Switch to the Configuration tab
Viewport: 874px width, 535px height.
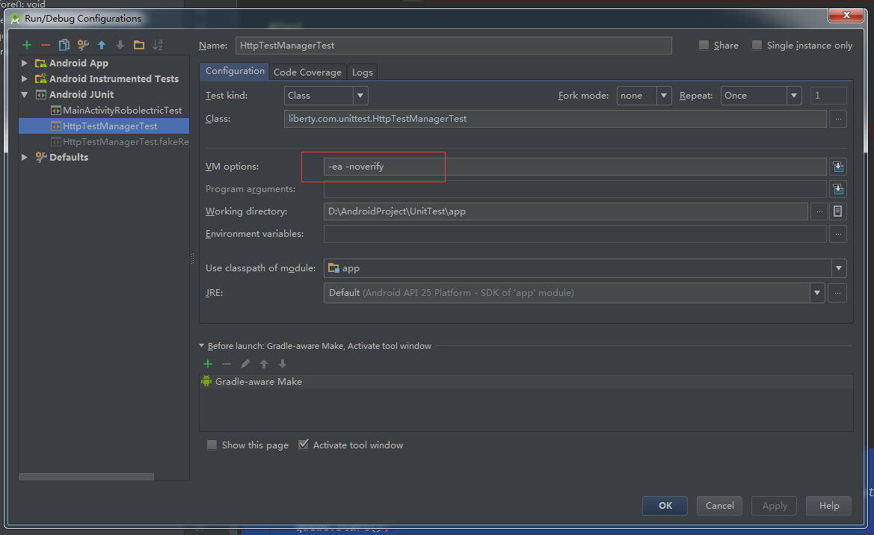pyautogui.click(x=235, y=71)
